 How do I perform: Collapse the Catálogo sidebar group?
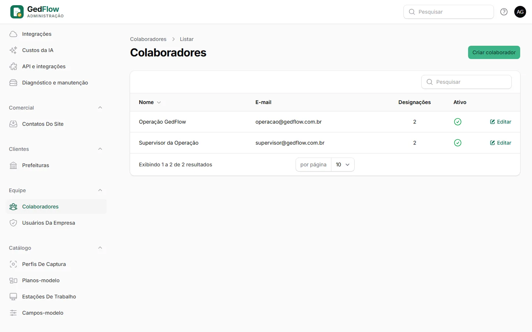(x=100, y=248)
